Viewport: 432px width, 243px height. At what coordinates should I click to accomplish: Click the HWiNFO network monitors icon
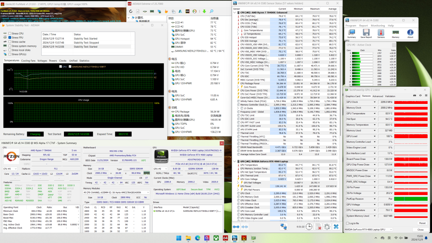tap(284, 227)
